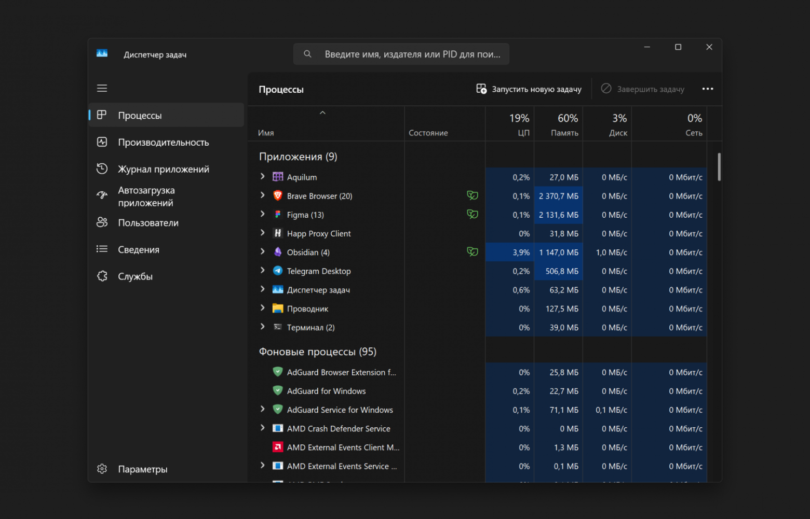The width and height of the screenshot is (810, 519).
Task: Click the process search input field
Action: pos(401,54)
